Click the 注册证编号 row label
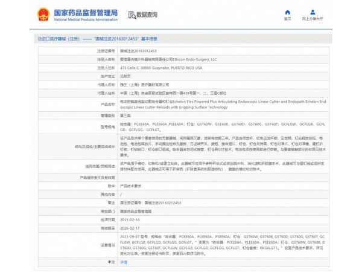362x272 pixels. [106, 51]
